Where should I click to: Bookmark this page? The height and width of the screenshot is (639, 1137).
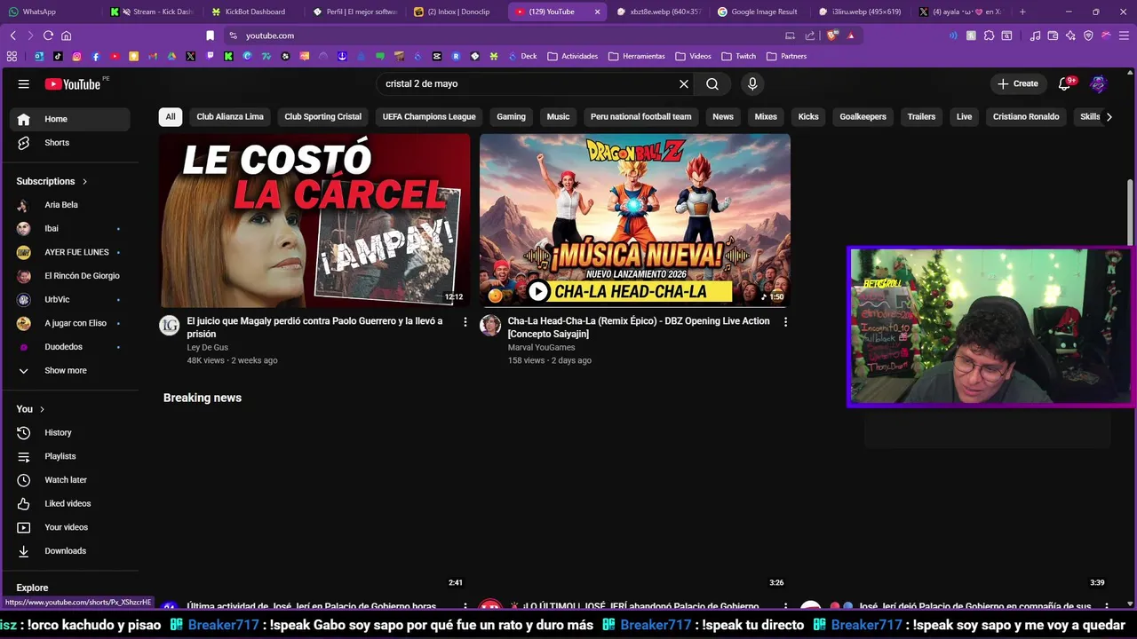[x=211, y=35]
